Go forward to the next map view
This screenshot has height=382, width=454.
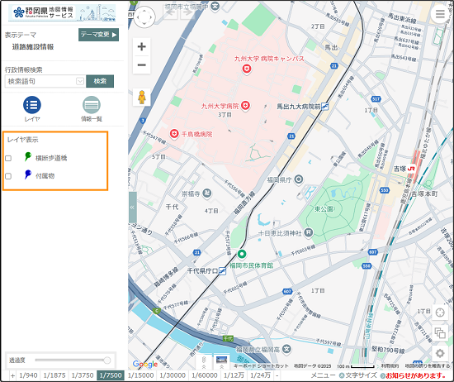tap(187, 13)
